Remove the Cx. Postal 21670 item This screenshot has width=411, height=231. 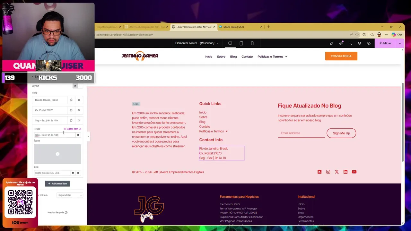click(79, 110)
